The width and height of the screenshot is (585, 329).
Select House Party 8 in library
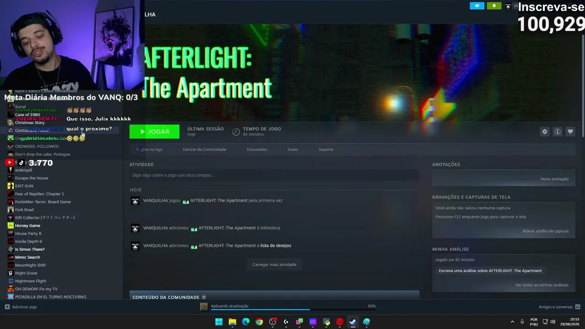[x=28, y=233]
